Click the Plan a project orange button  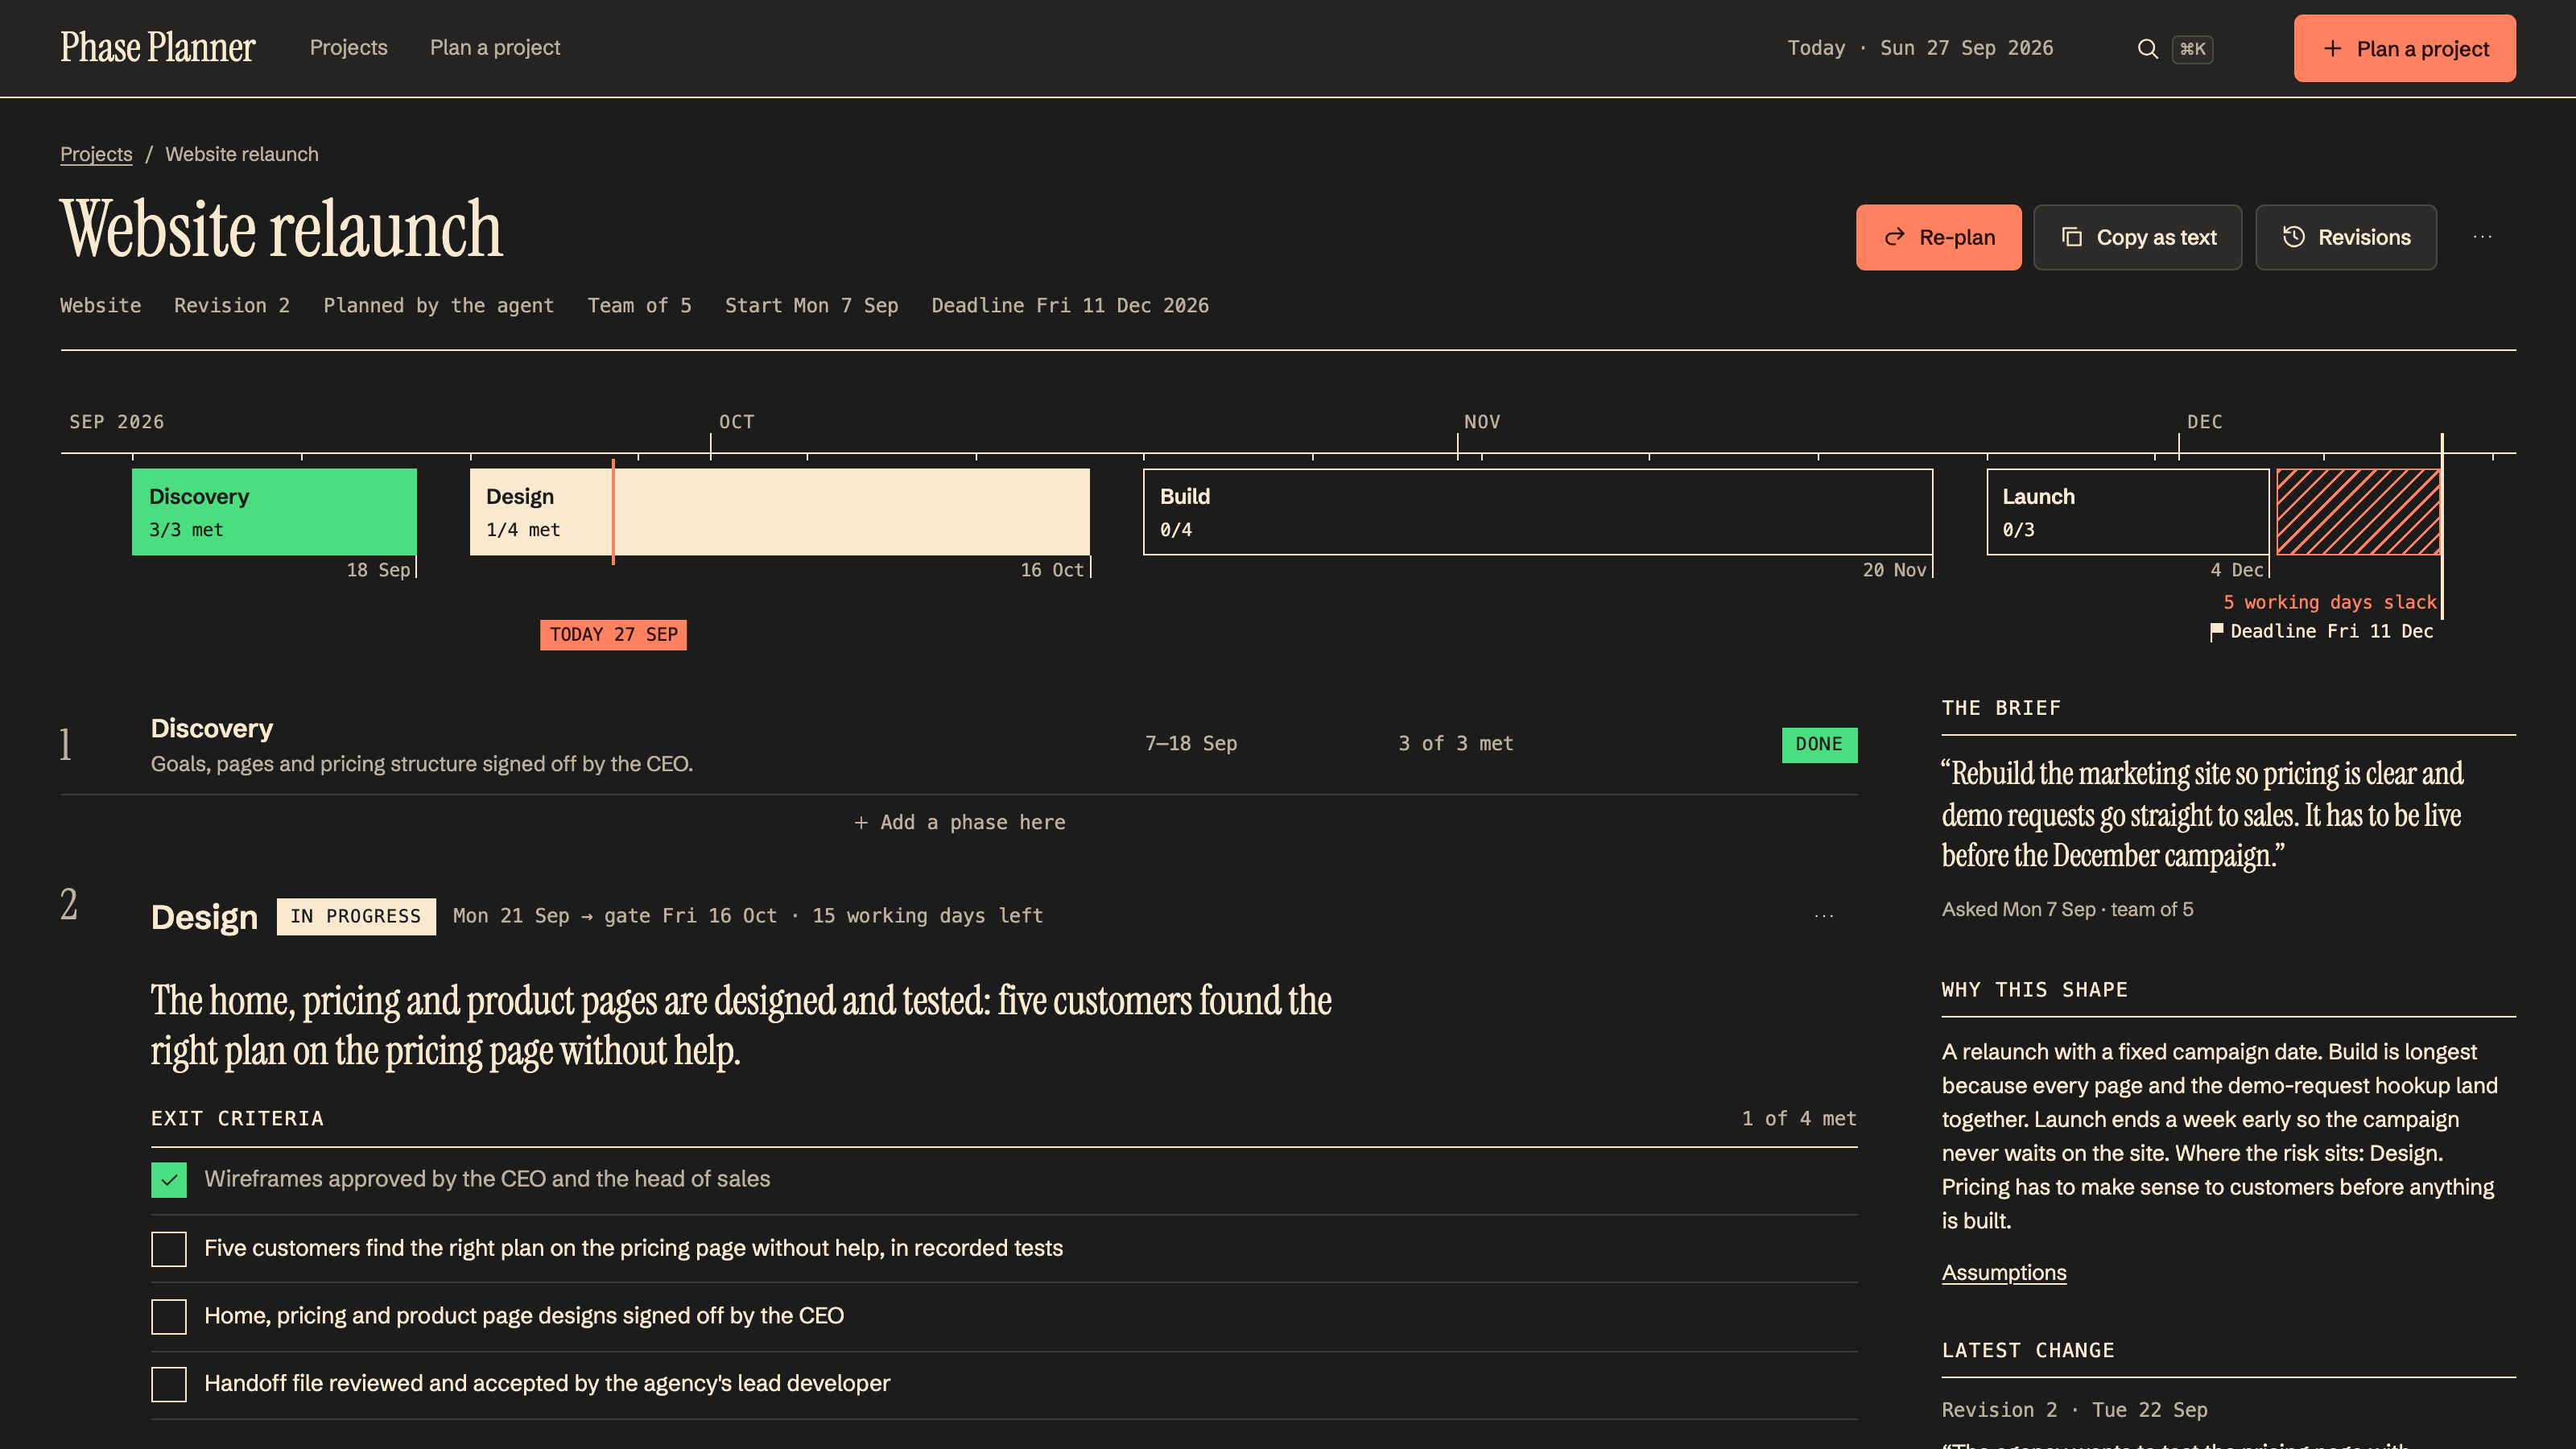point(2404,48)
